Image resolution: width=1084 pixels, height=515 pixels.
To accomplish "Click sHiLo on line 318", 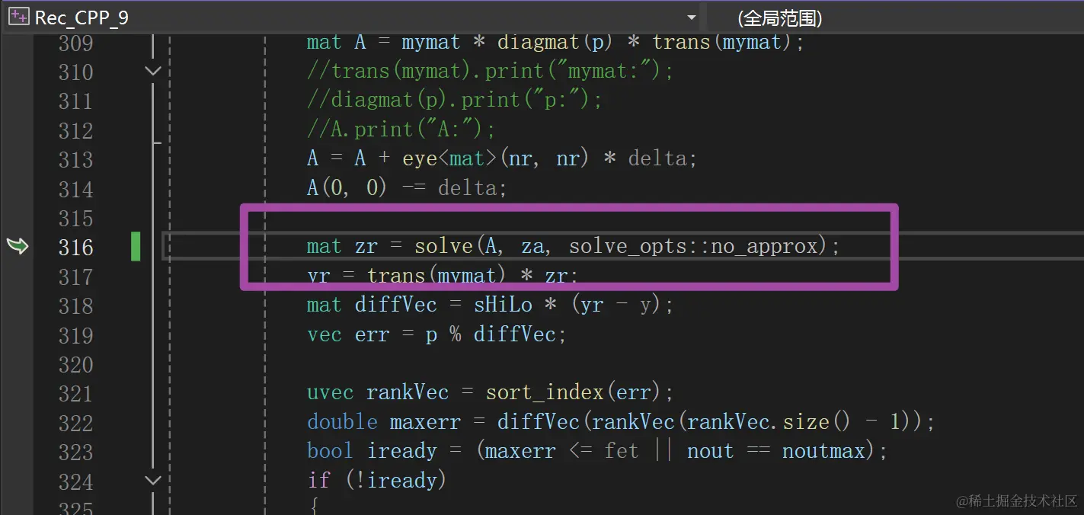I will point(503,305).
